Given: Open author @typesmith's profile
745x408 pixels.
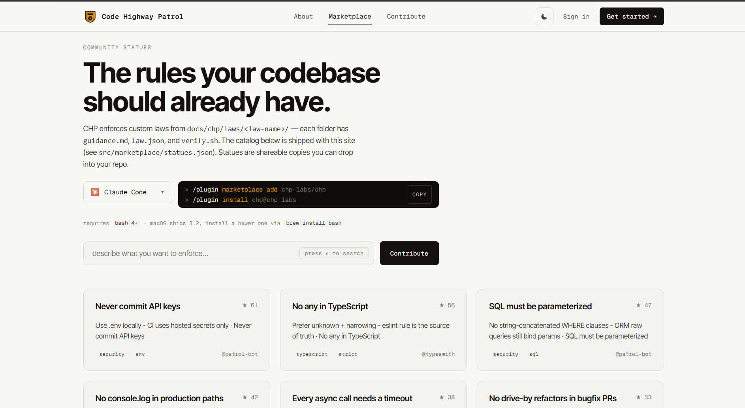Looking at the screenshot, I should pyautogui.click(x=438, y=354).
